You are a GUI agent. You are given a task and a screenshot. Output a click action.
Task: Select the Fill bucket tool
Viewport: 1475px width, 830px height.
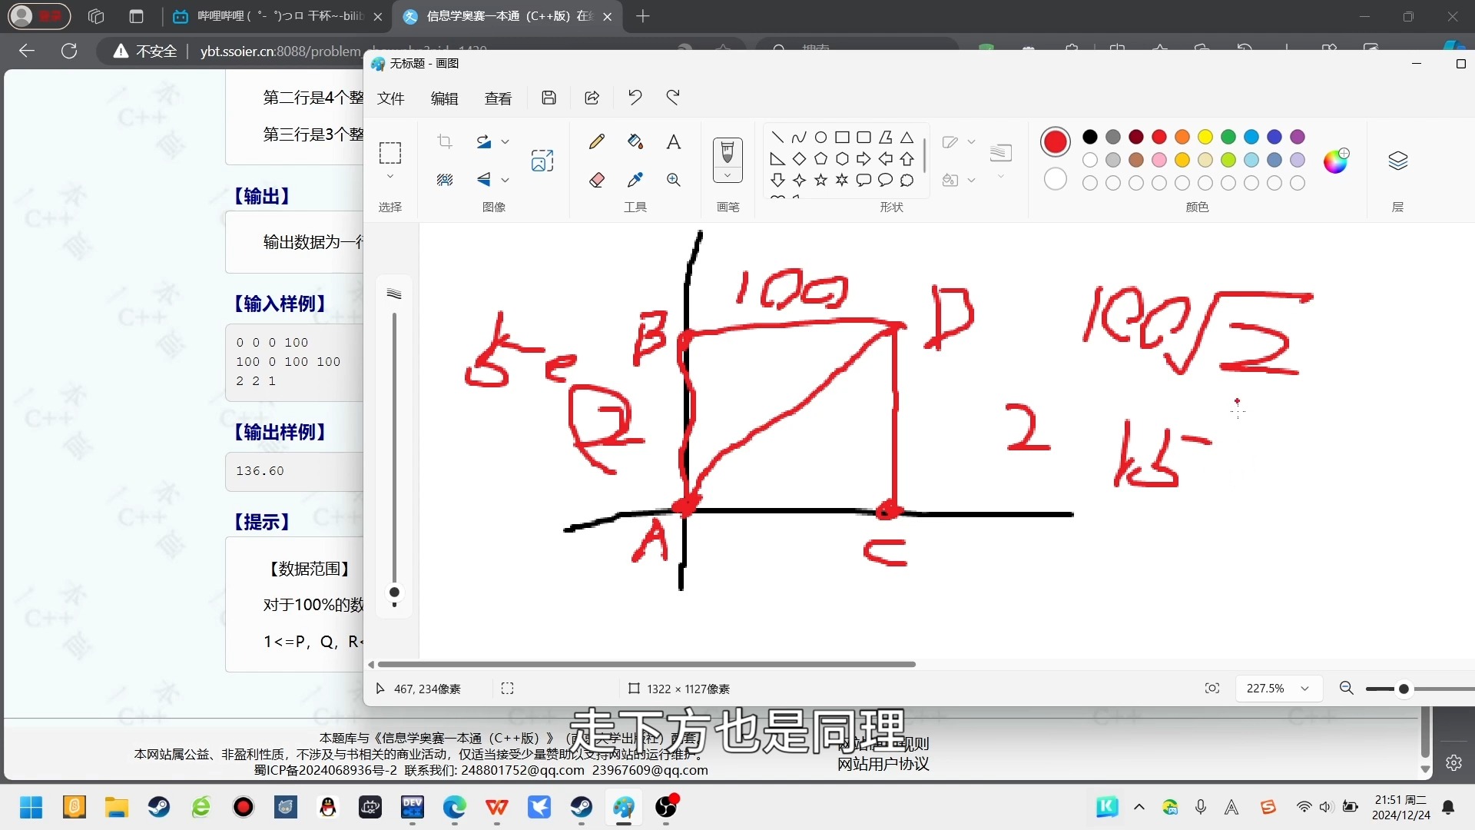[635, 141]
